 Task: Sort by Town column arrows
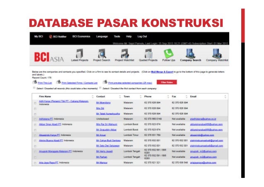(141, 96)
